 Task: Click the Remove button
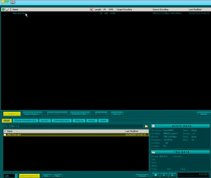pos(101,114)
